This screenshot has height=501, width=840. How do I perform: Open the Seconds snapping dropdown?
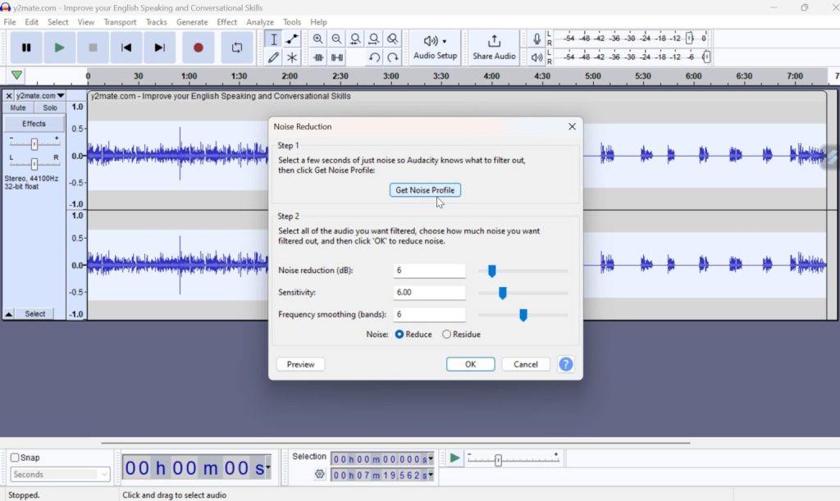coord(59,474)
